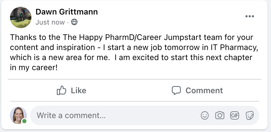Click the group audience icon beside timestamp
This screenshot has width=271, height=132.
tap(75, 22)
